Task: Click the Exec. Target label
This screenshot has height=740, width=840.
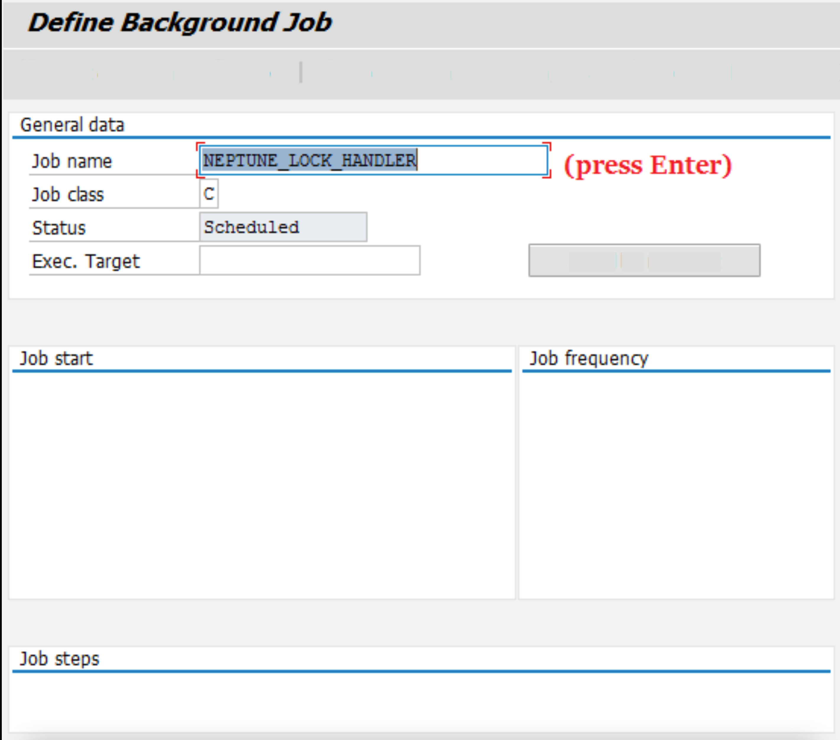Action: (86, 261)
